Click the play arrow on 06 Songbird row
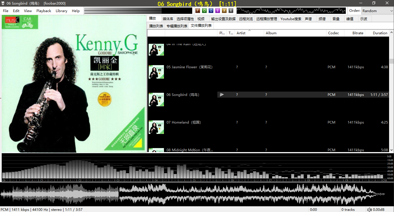The height and width of the screenshot is (212, 394). click(222, 94)
